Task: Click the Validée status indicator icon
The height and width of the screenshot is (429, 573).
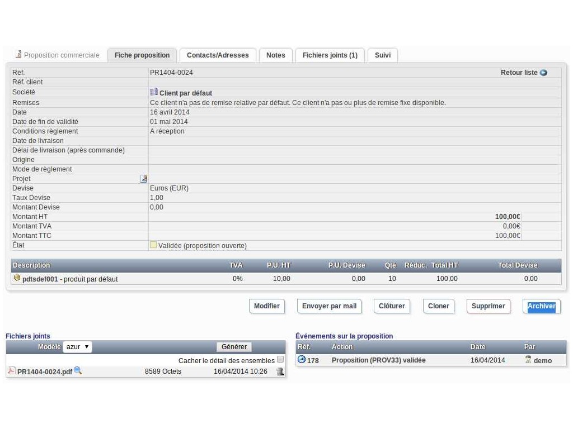Action: [153, 245]
